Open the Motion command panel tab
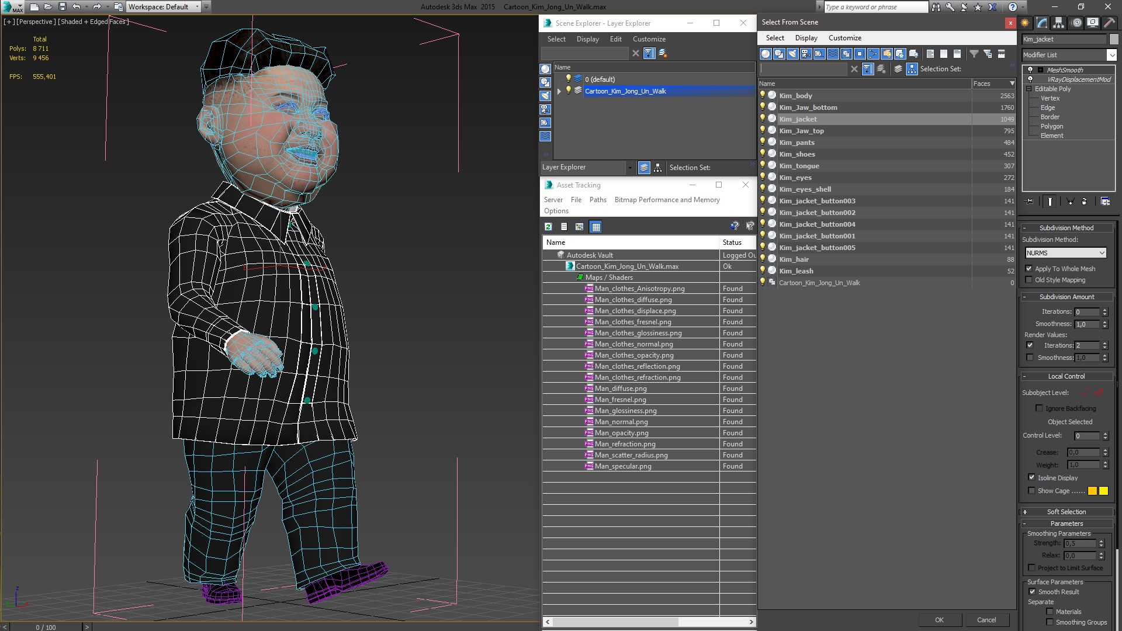Screen dimensions: 1122x631 tap(1076, 23)
